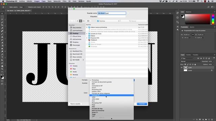Toggle the Selec. autom. checkbox

(8, 7)
